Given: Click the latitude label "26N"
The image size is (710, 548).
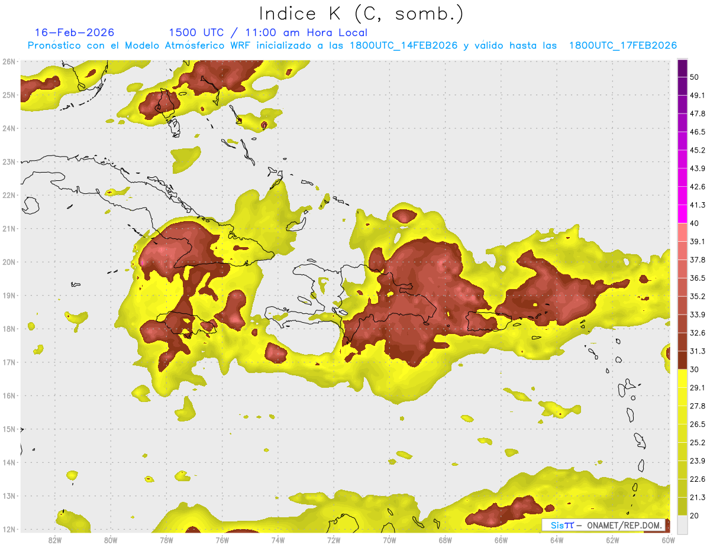Looking at the screenshot, I should (x=9, y=61).
